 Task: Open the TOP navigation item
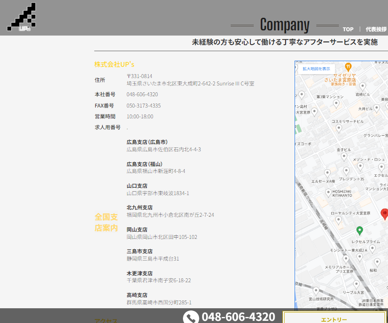tap(348, 29)
